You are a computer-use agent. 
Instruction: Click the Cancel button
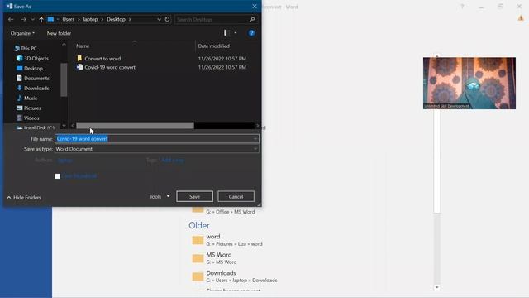coord(236,197)
